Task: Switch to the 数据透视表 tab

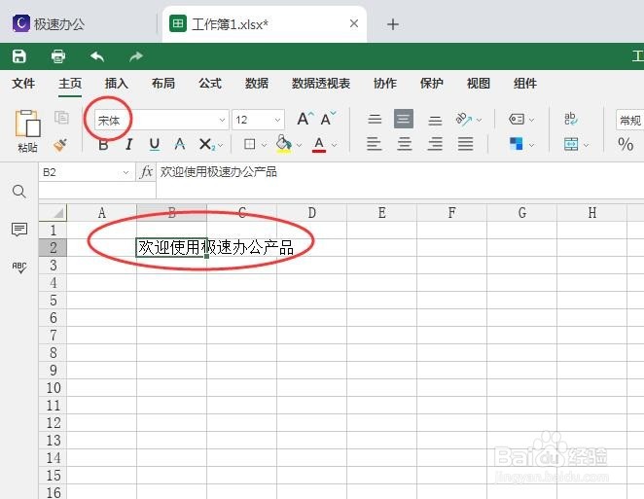Action: tap(321, 84)
